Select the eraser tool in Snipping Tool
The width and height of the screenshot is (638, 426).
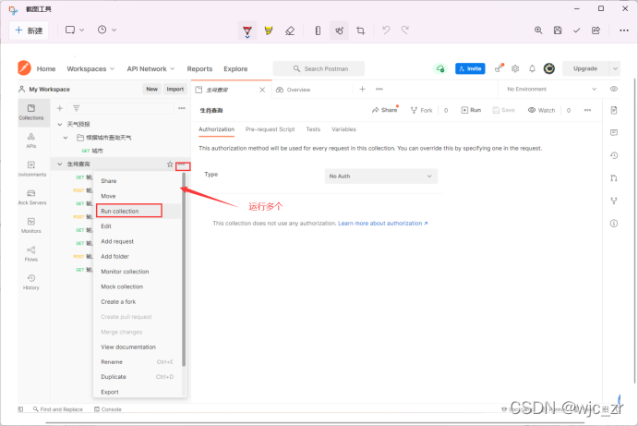click(290, 30)
